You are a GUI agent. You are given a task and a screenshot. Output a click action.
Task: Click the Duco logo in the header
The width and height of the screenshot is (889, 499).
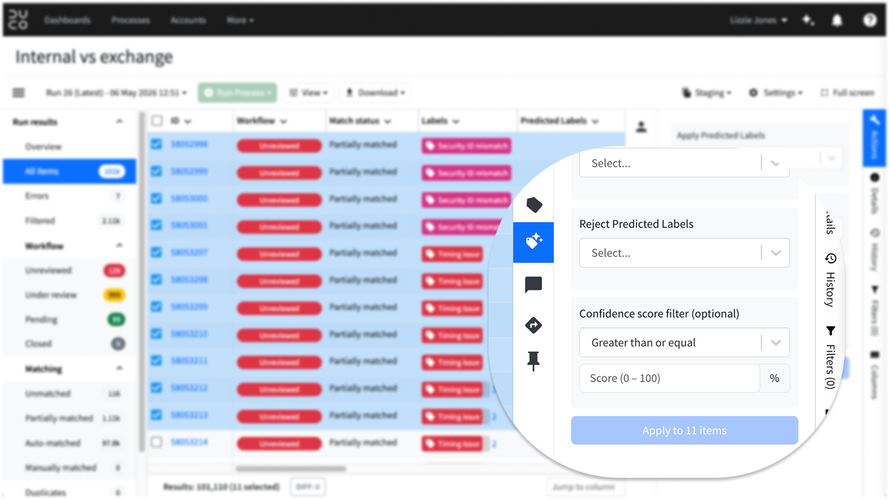(x=18, y=20)
